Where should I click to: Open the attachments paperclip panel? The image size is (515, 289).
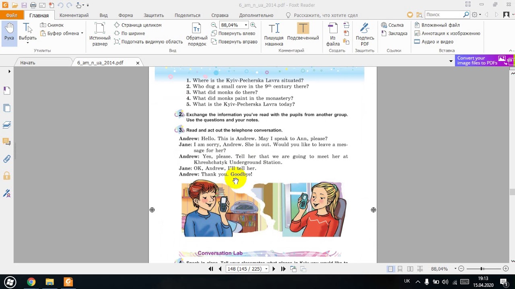click(7, 159)
